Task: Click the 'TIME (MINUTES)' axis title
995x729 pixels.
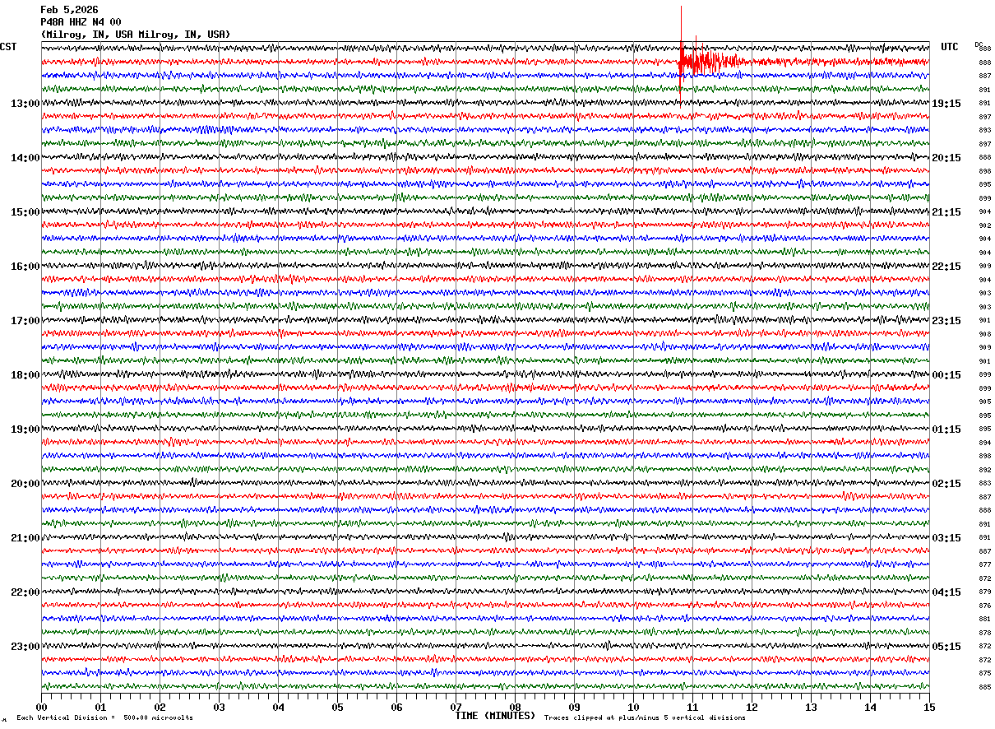Action: point(495,716)
